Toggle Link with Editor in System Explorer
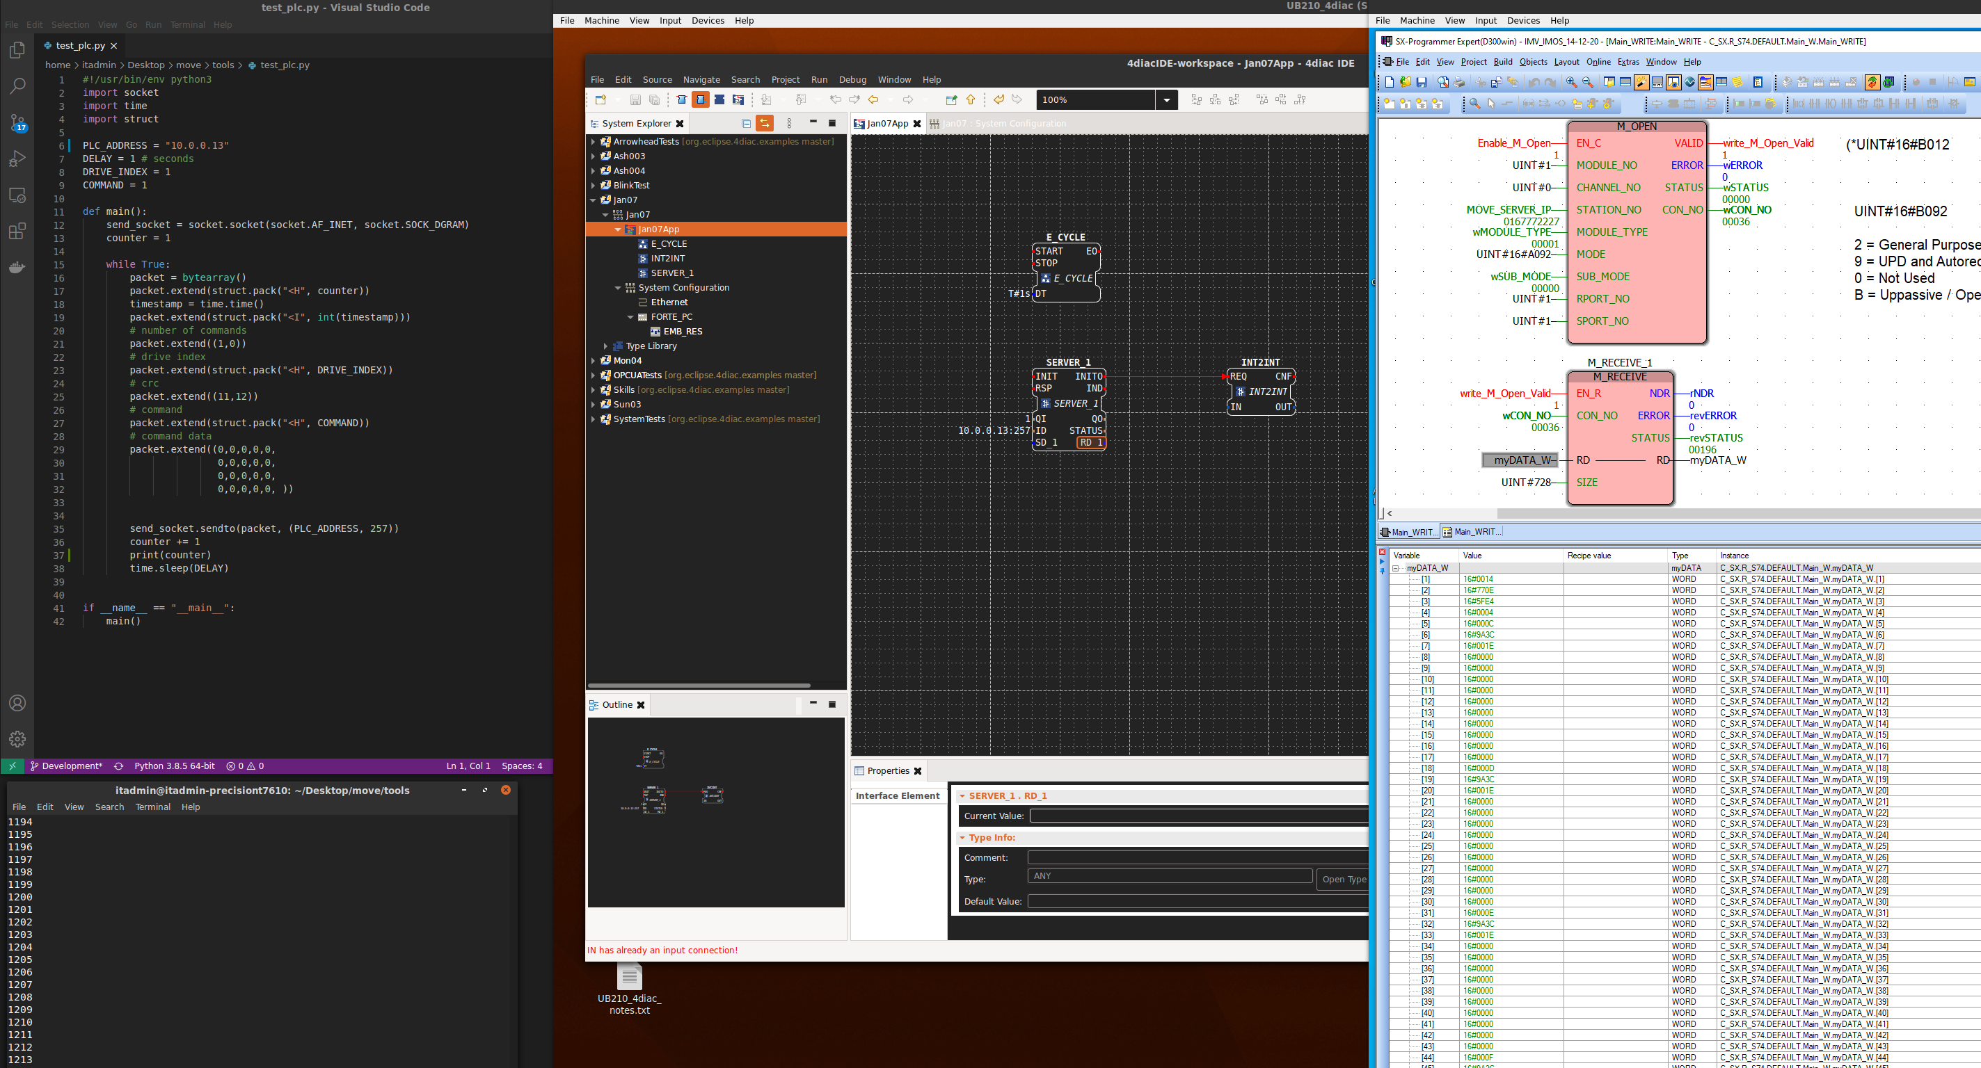 pos(765,124)
